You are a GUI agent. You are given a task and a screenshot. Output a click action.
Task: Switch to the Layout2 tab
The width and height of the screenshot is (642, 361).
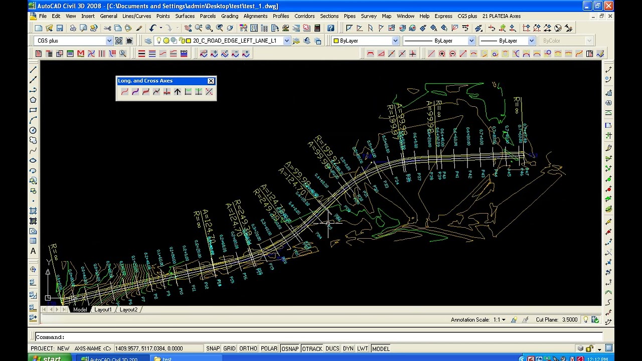click(128, 310)
